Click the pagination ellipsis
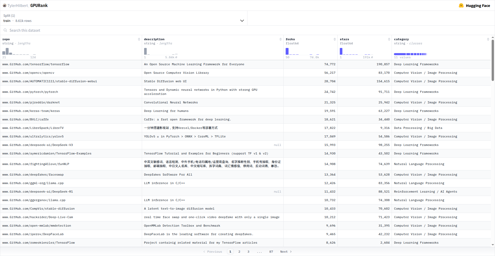The width and height of the screenshot is (495, 256). (x=259, y=252)
